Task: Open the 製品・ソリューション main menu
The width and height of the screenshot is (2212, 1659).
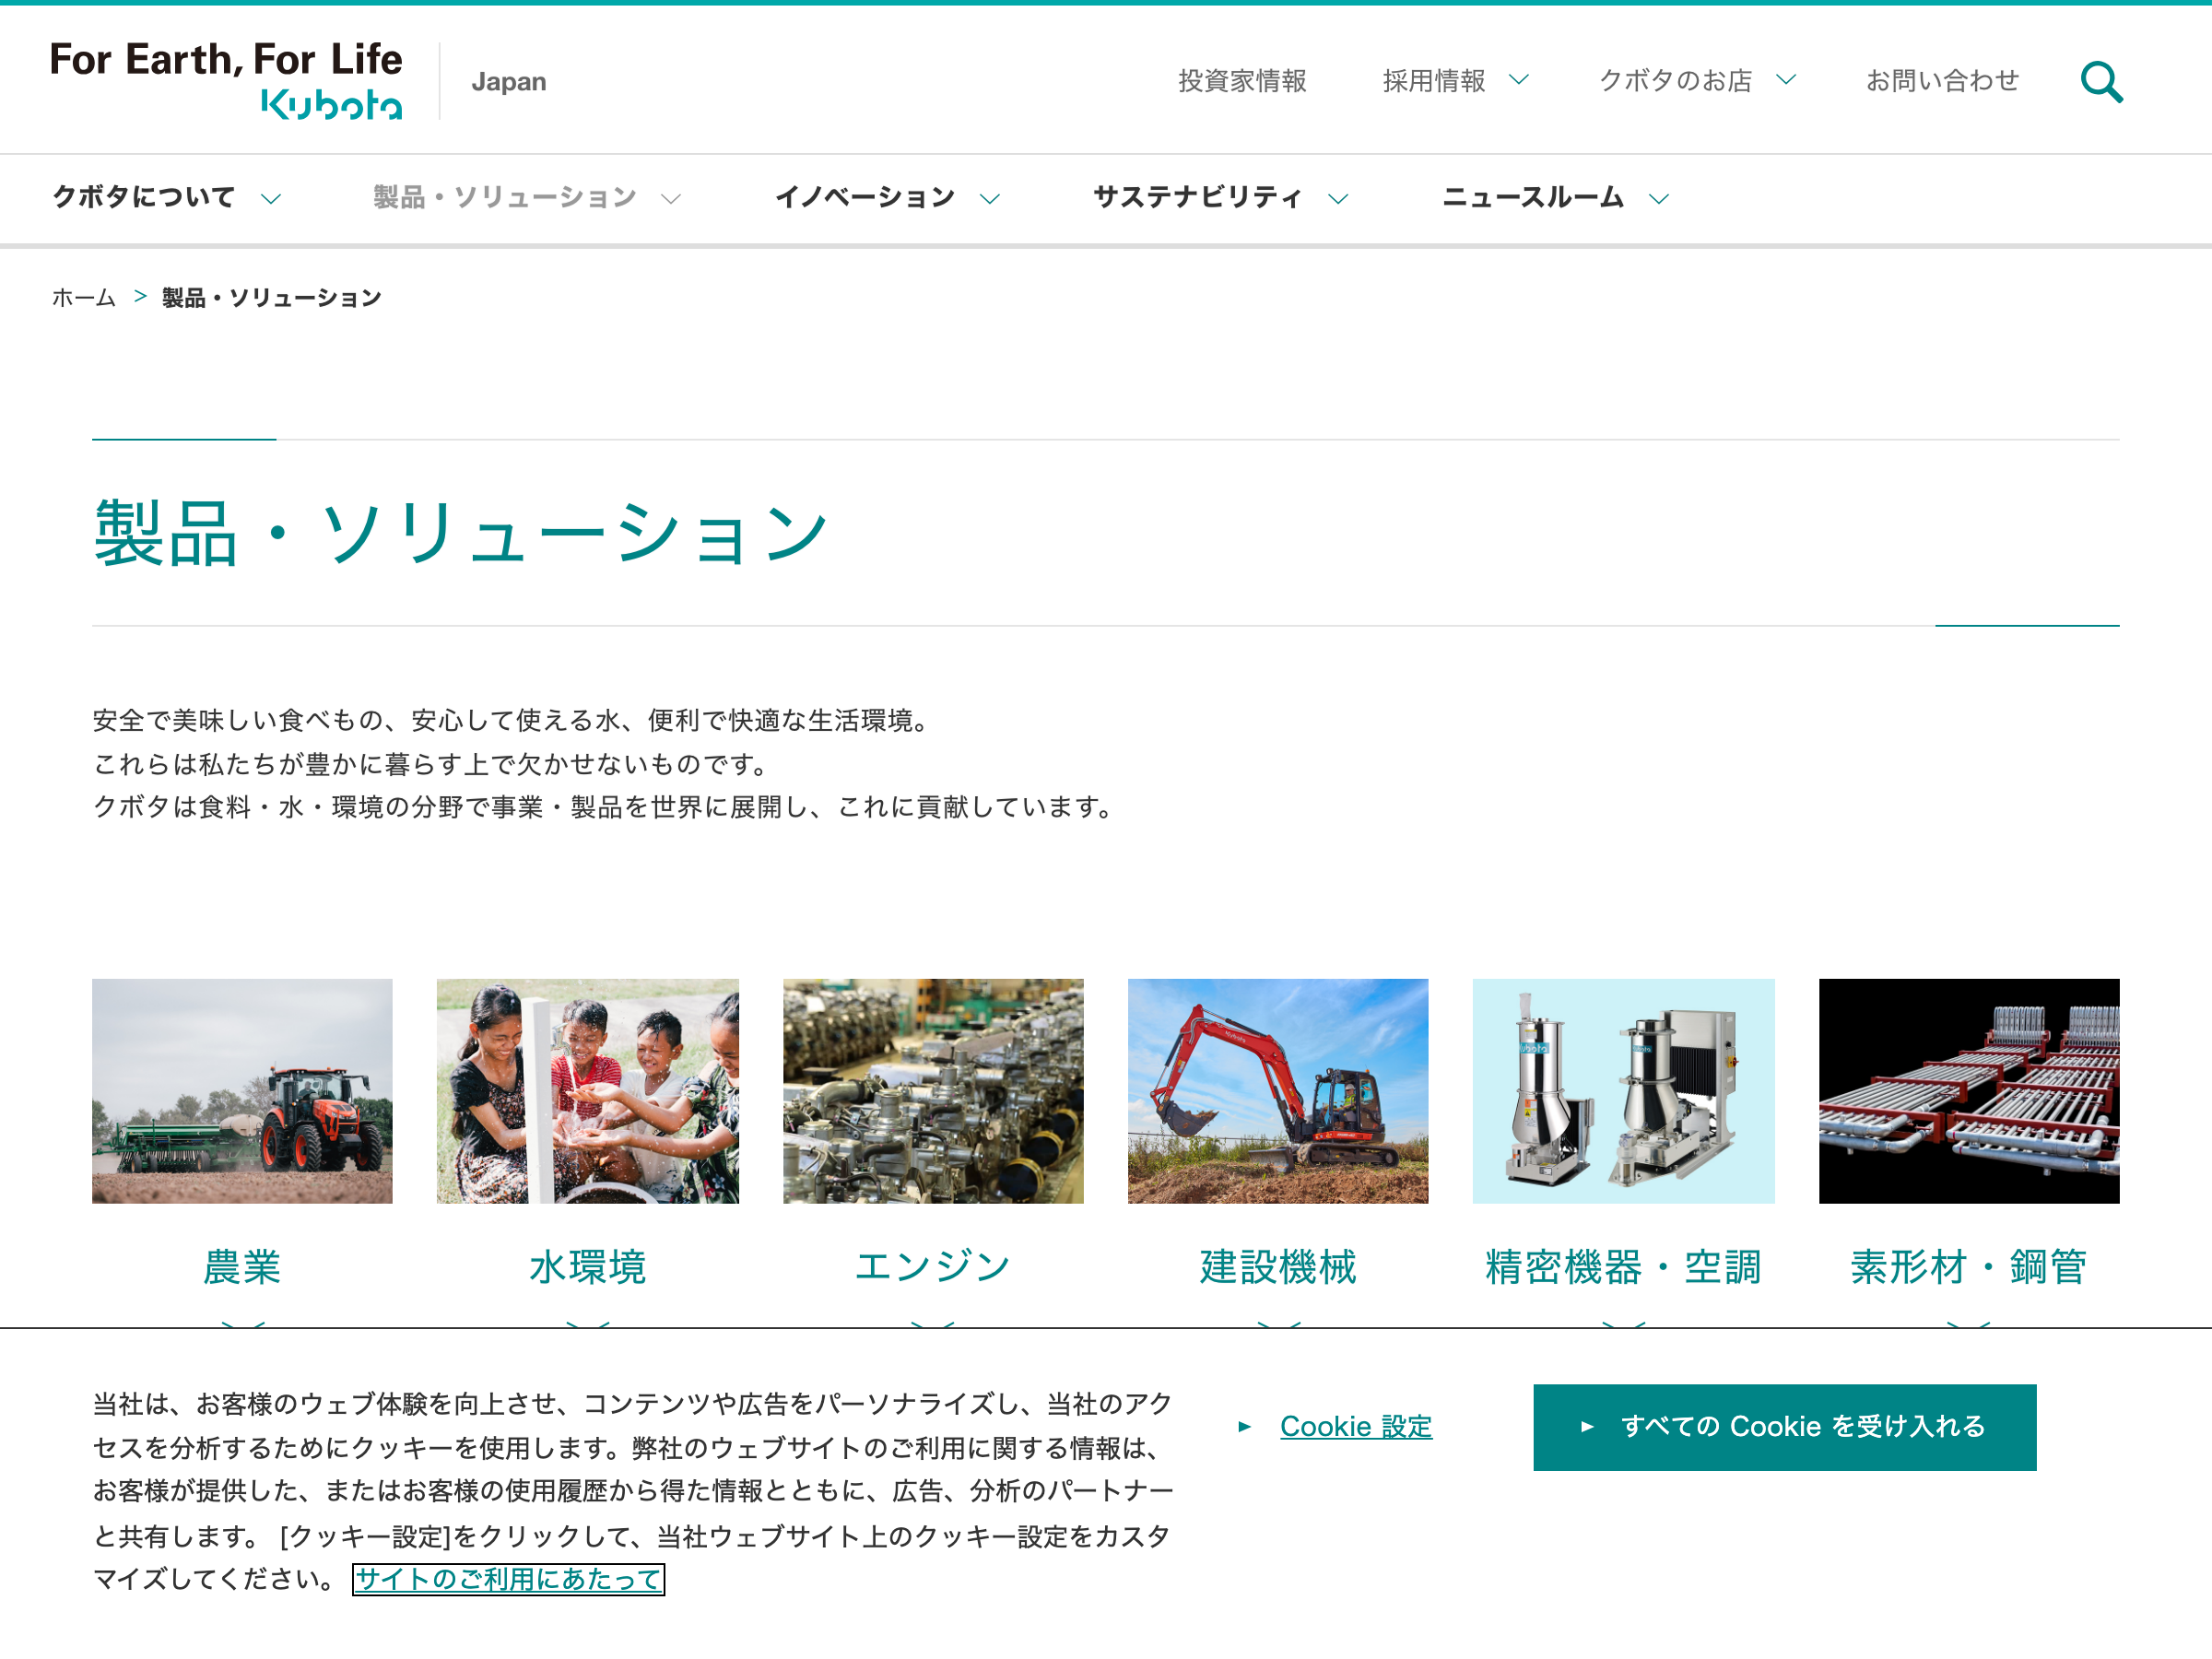Action: (x=505, y=198)
